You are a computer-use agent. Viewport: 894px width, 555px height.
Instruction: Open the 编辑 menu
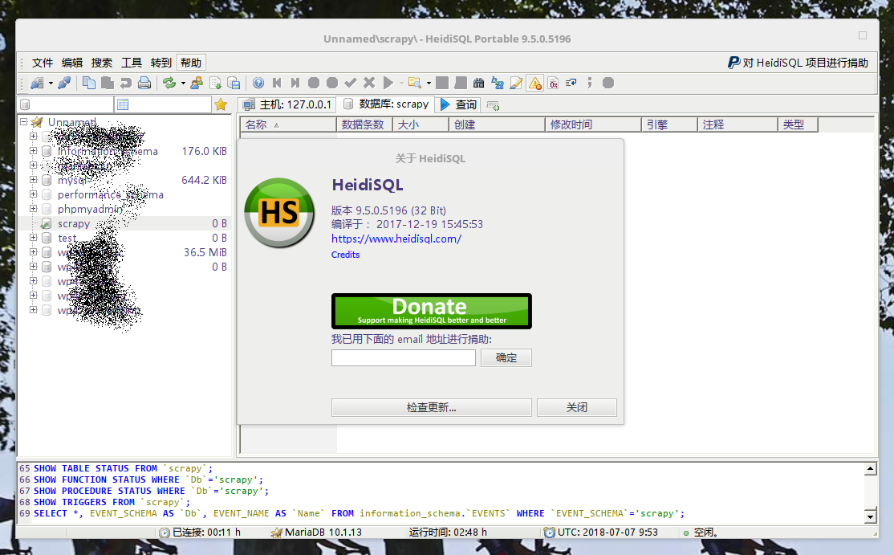pos(72,63)
